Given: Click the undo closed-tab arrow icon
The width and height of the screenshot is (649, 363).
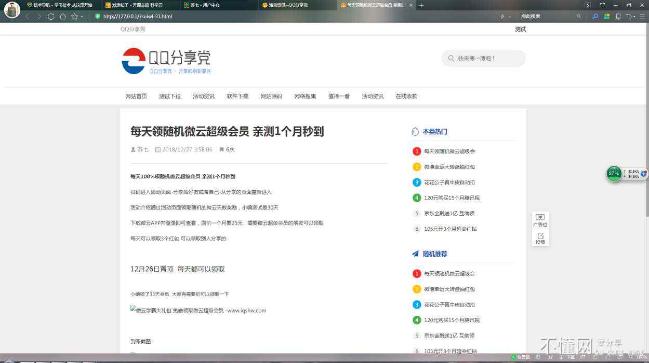Looking at the screenshot, I should [x=629, y=16].
